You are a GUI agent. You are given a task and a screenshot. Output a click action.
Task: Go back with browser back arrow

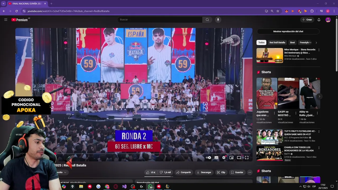coord(4,11)
